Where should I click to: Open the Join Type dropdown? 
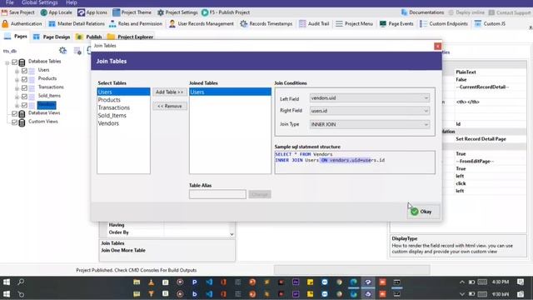click(370, 124)
